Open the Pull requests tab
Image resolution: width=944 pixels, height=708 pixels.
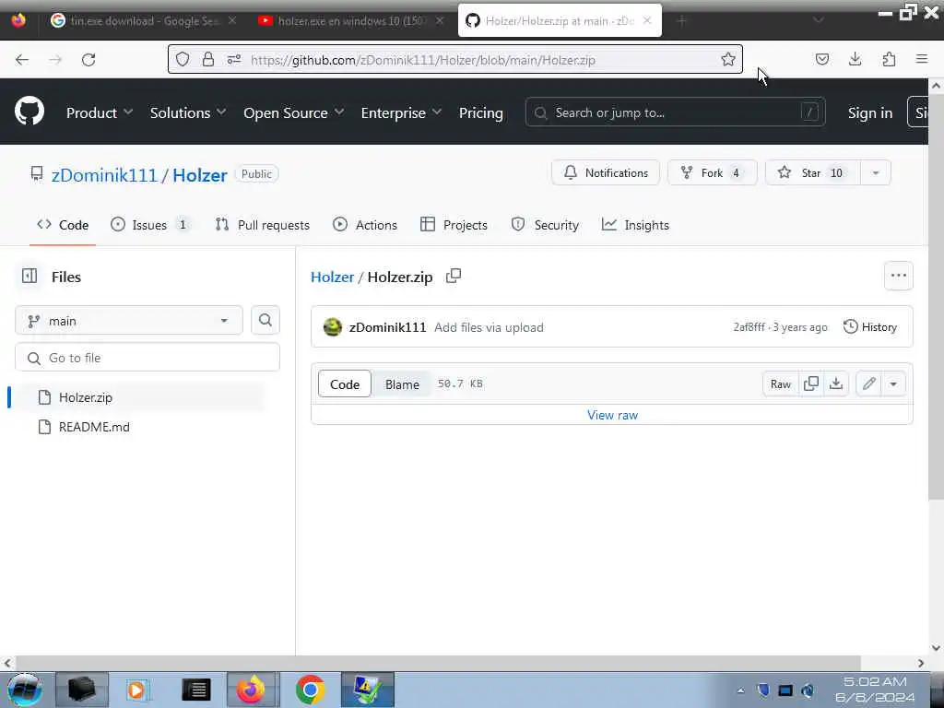tap(263, 225)
